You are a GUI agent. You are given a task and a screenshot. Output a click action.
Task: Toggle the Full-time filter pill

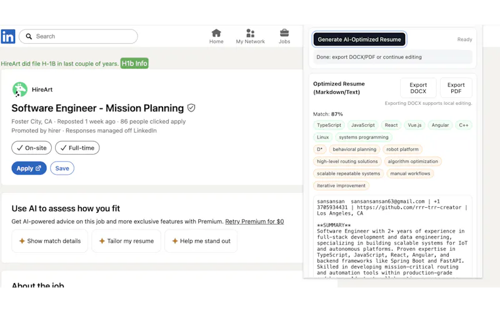pos(77,148)
